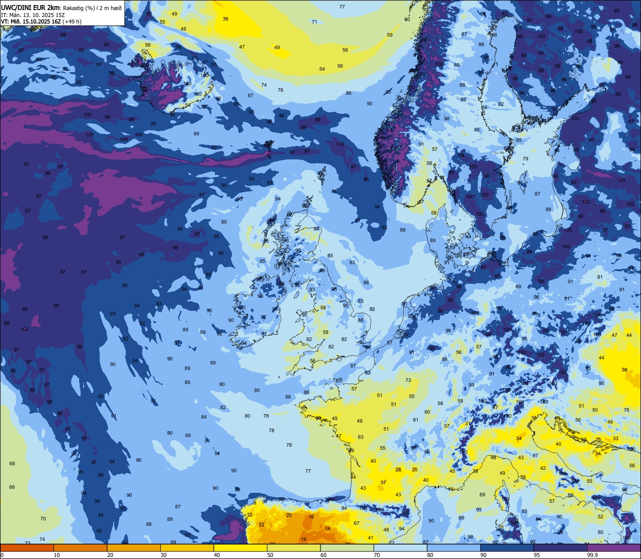
Task: Click the 90–95 % dark blue legend segment
Action: point(507,547)
